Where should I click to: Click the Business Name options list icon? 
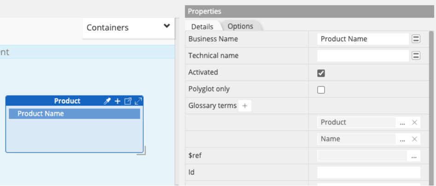click(x=416, y=39)
